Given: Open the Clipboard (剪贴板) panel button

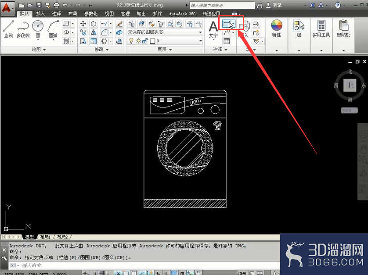Looking at the screenshot, I should tap(343, 29).
